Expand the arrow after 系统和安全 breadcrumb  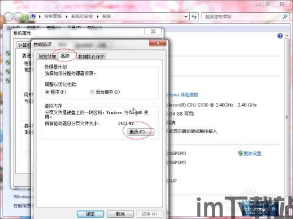98,16
